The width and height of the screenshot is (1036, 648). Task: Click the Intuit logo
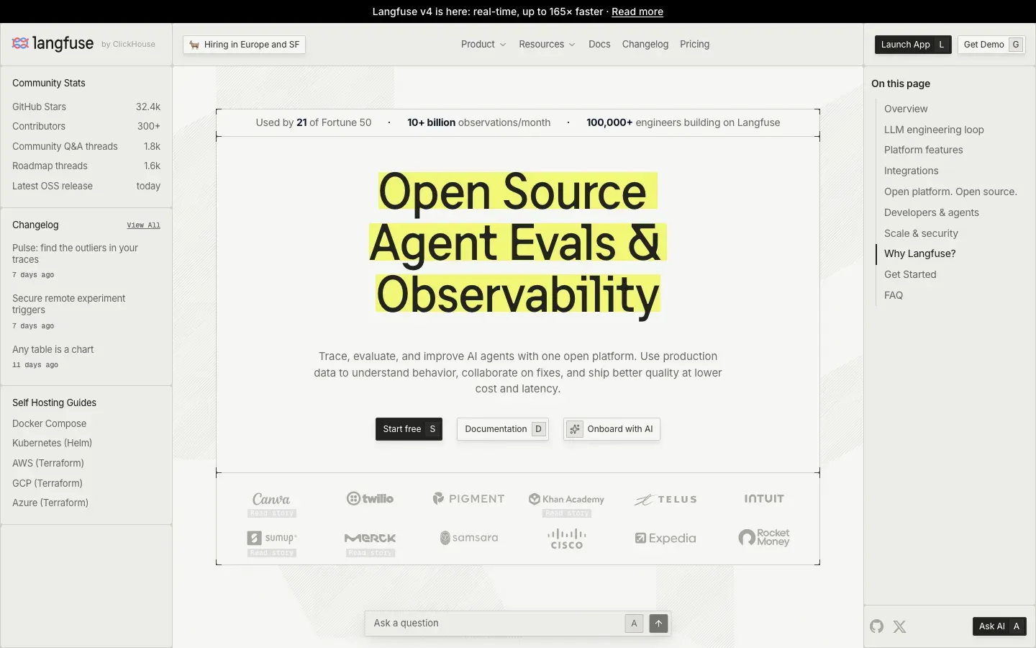coord(764,498)
